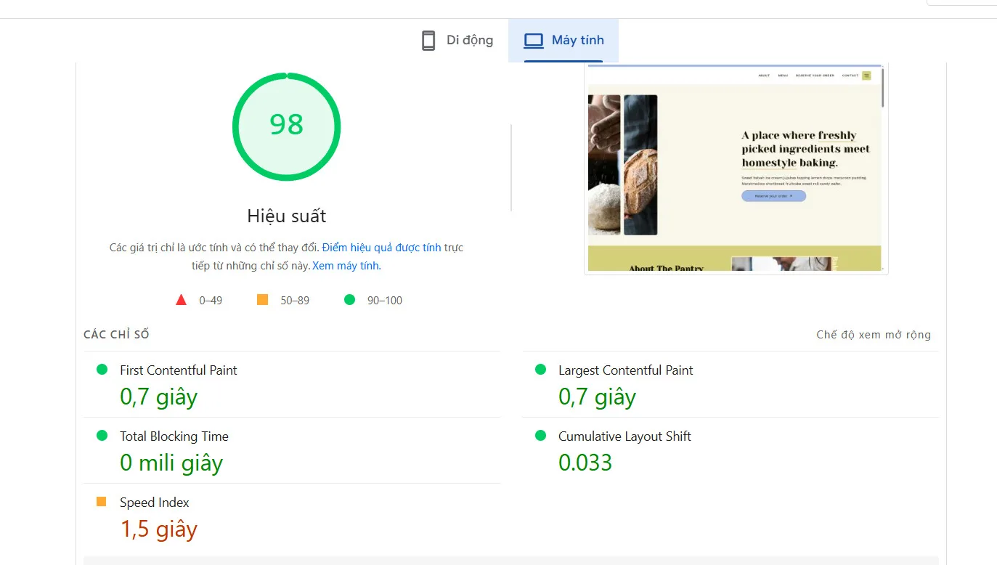The height and width of the screenshot is (565, 997).
Task: Open "Chế độ xem mở rộng" expanded view
Action: tap(874, 334)
